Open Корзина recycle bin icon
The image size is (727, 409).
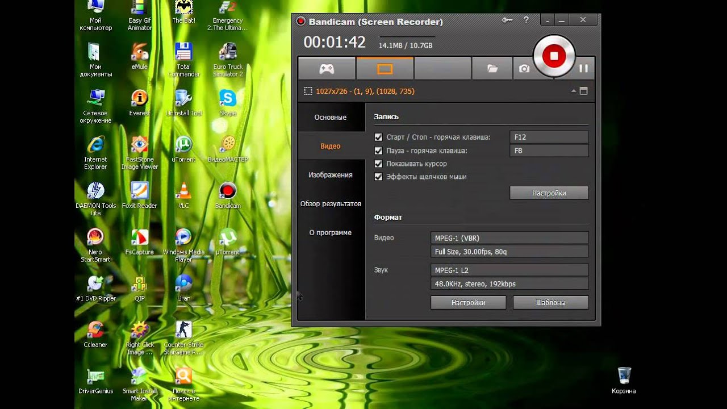point(624,381)
